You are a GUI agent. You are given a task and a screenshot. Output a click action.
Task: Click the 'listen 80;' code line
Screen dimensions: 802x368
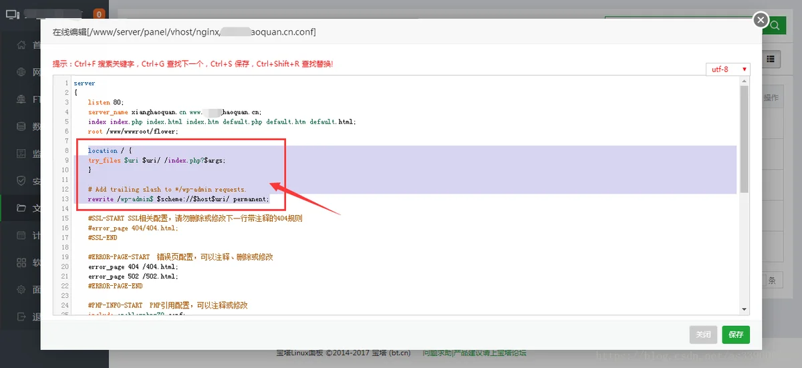106,102
